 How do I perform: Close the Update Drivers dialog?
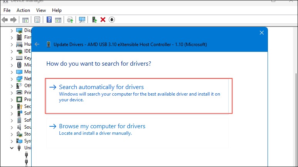[262, 33]
